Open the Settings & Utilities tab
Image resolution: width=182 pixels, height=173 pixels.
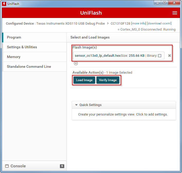[x=34, y=47]
